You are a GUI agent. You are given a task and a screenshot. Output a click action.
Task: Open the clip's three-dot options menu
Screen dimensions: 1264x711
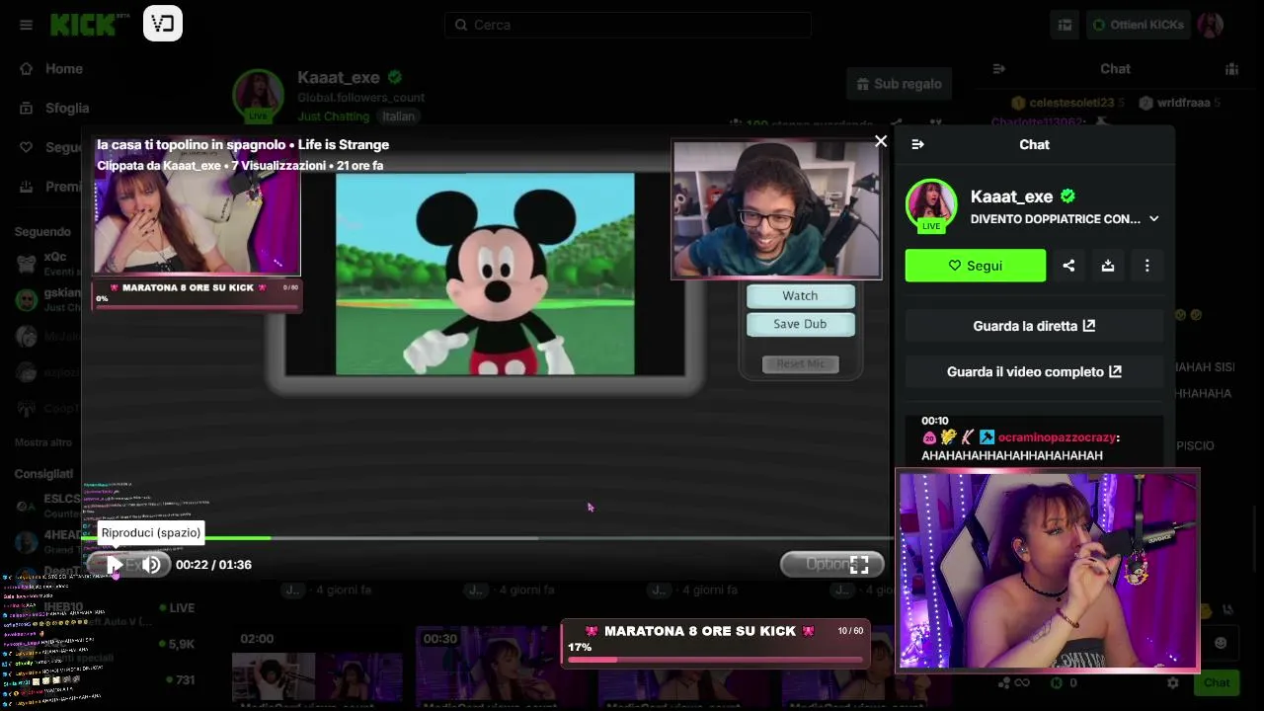[1146, 266]
